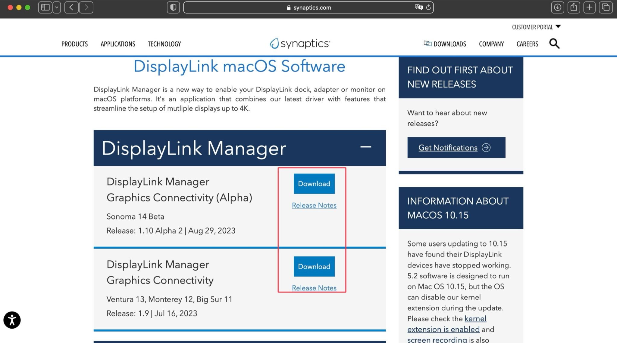This screenshot has height=343, width=617.
Task: Open the sidebar options chevron dropdown
Action: pos(57,8)
